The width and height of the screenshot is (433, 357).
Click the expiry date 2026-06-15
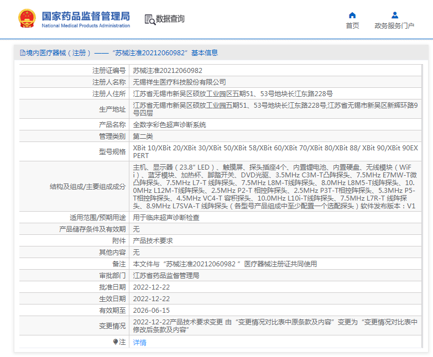(x=151, y=310)
